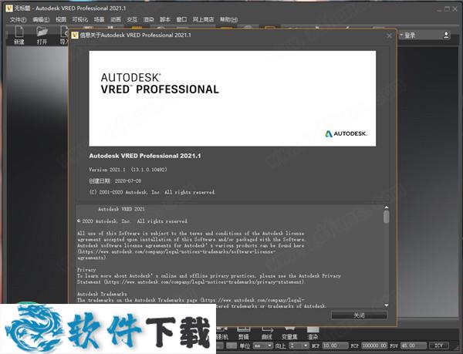The image size is (463, 354).
Task: Open the 视图 menu
Action: point(61,20)
